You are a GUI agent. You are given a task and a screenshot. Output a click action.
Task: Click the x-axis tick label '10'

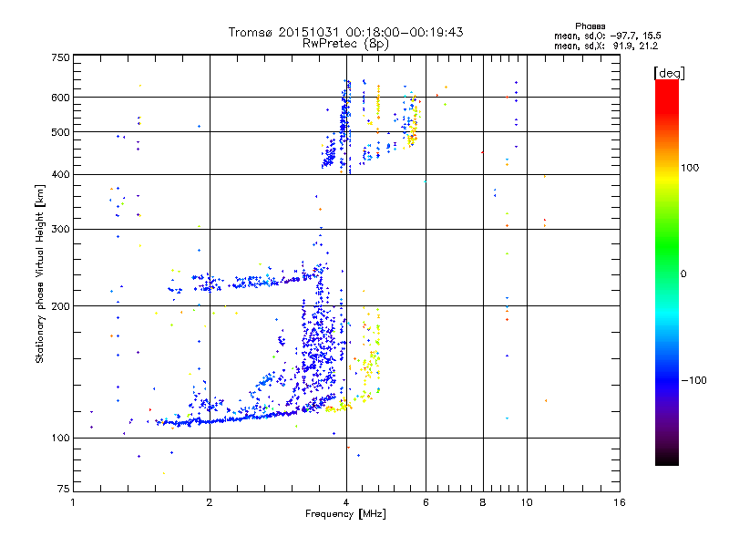coord(527,502)
